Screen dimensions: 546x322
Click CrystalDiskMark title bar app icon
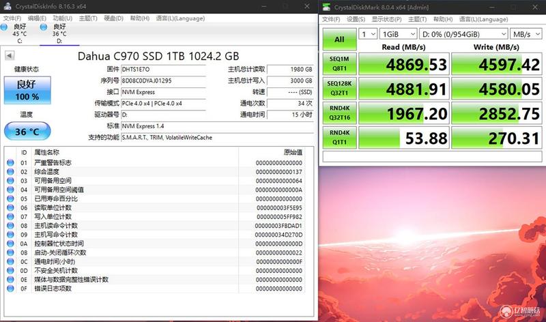tap(326, 7)
